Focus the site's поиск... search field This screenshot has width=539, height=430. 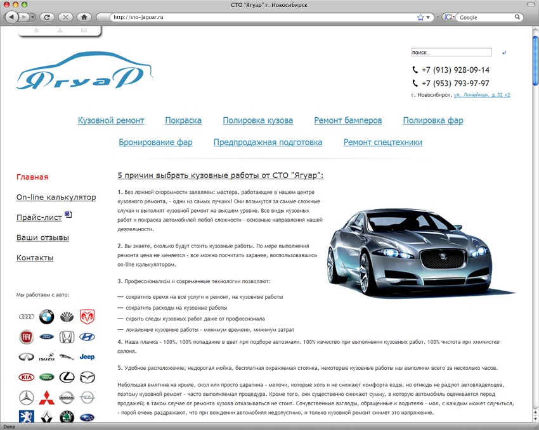click(451, 52)
